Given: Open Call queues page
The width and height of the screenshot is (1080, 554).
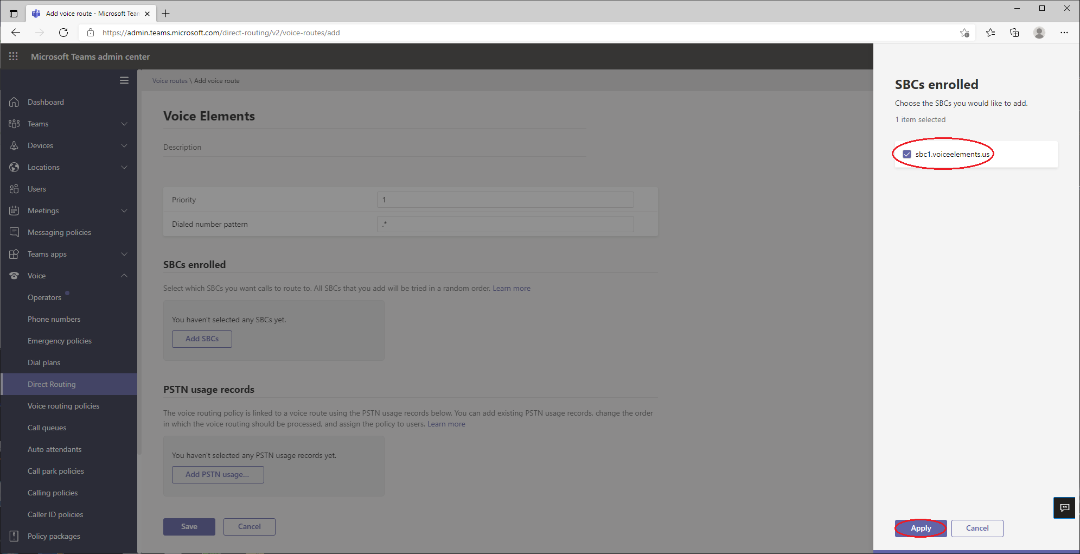Looking at the screenshot, I should coord(47,428).
